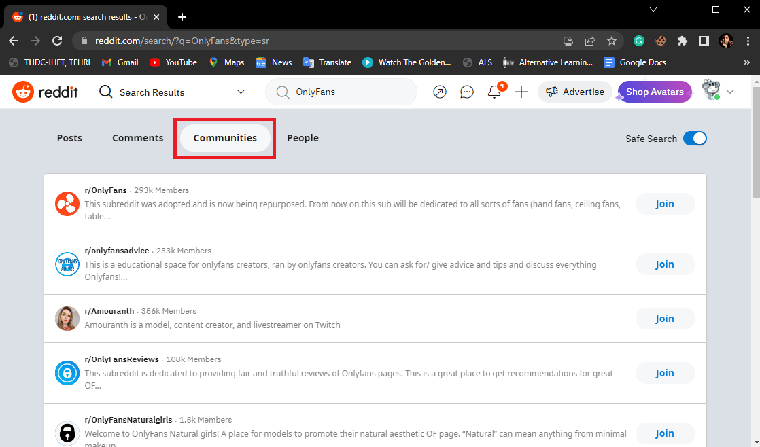
Task: Open the notifications bell
Action: pyautogui.click(x=494, y=91)
